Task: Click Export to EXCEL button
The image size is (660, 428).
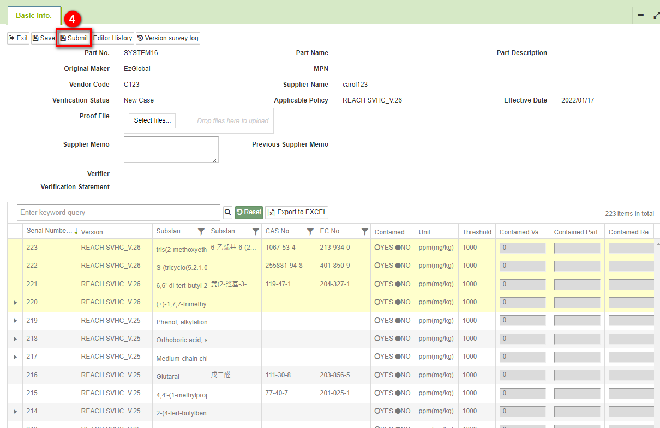Action: (x=297, y=212)
